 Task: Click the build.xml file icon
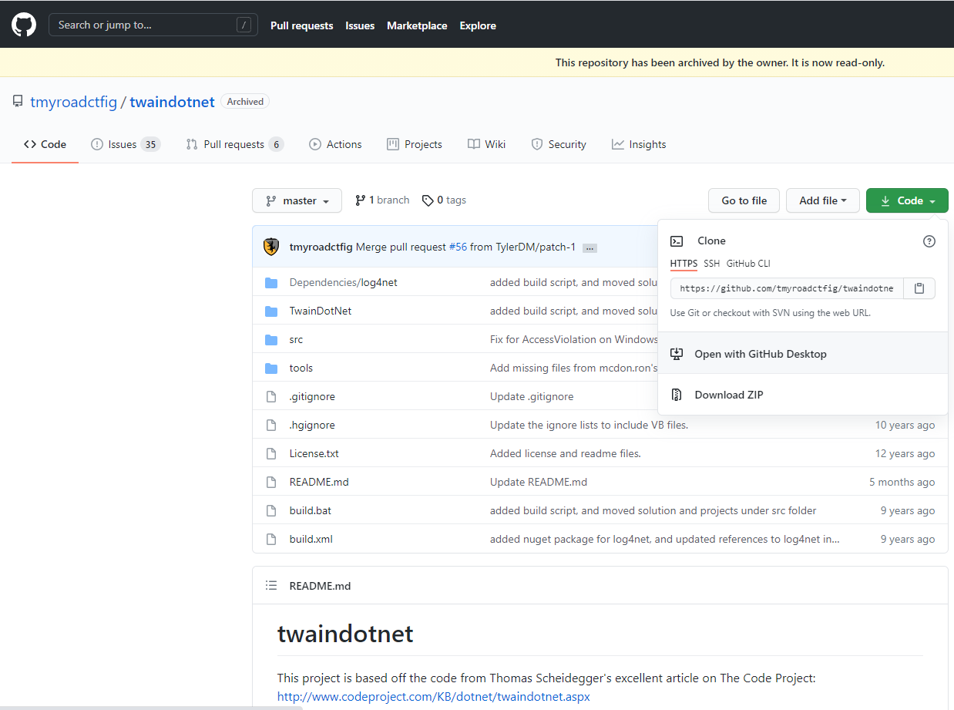point(271,539)
